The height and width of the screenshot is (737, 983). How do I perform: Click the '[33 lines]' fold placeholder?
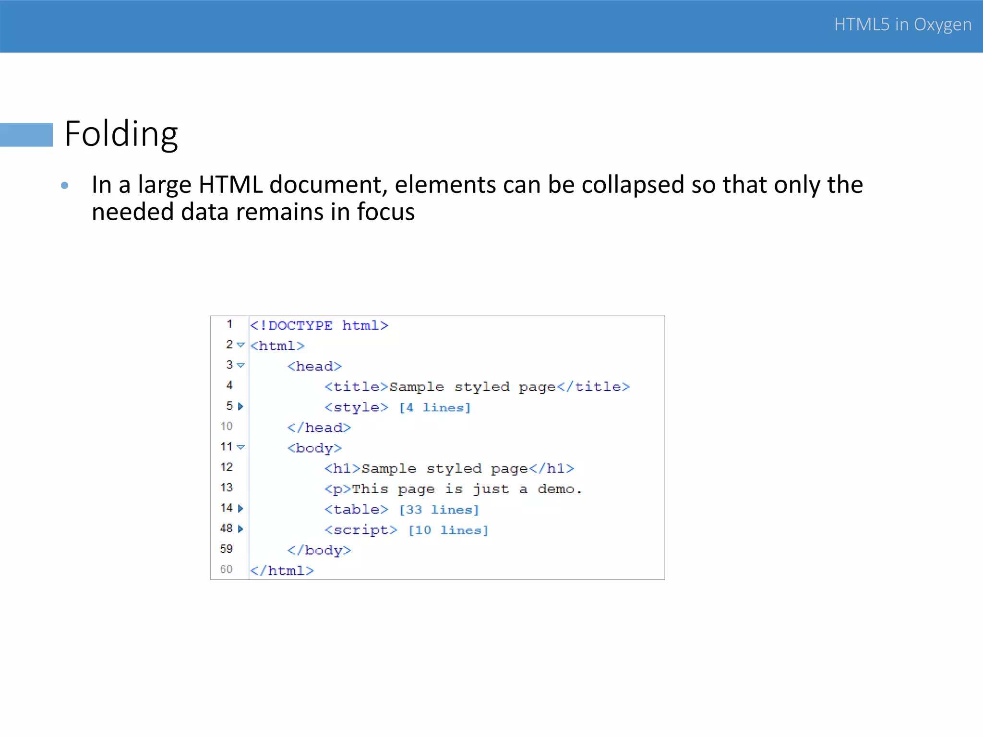tap(439, 510)
